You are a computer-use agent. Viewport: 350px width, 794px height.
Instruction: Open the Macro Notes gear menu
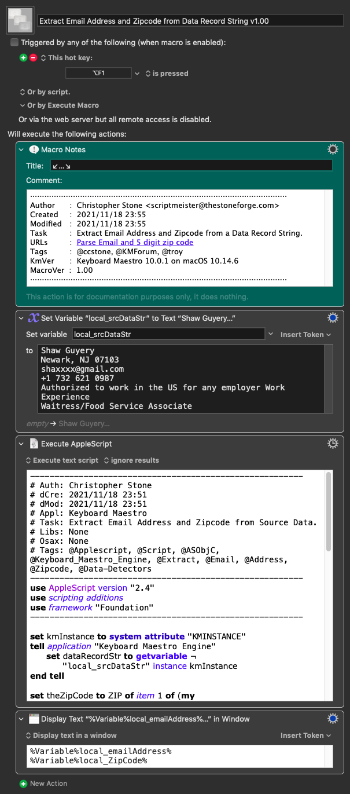coord(333,149)
